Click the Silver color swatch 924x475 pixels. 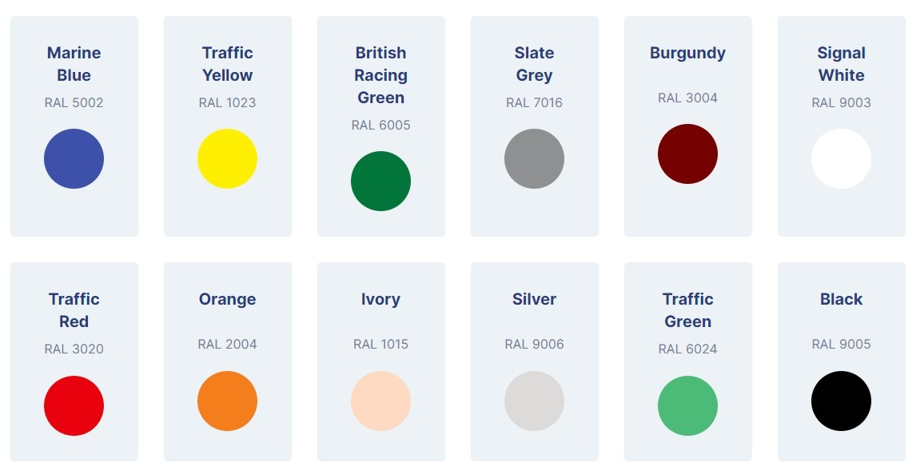(534, 401)
